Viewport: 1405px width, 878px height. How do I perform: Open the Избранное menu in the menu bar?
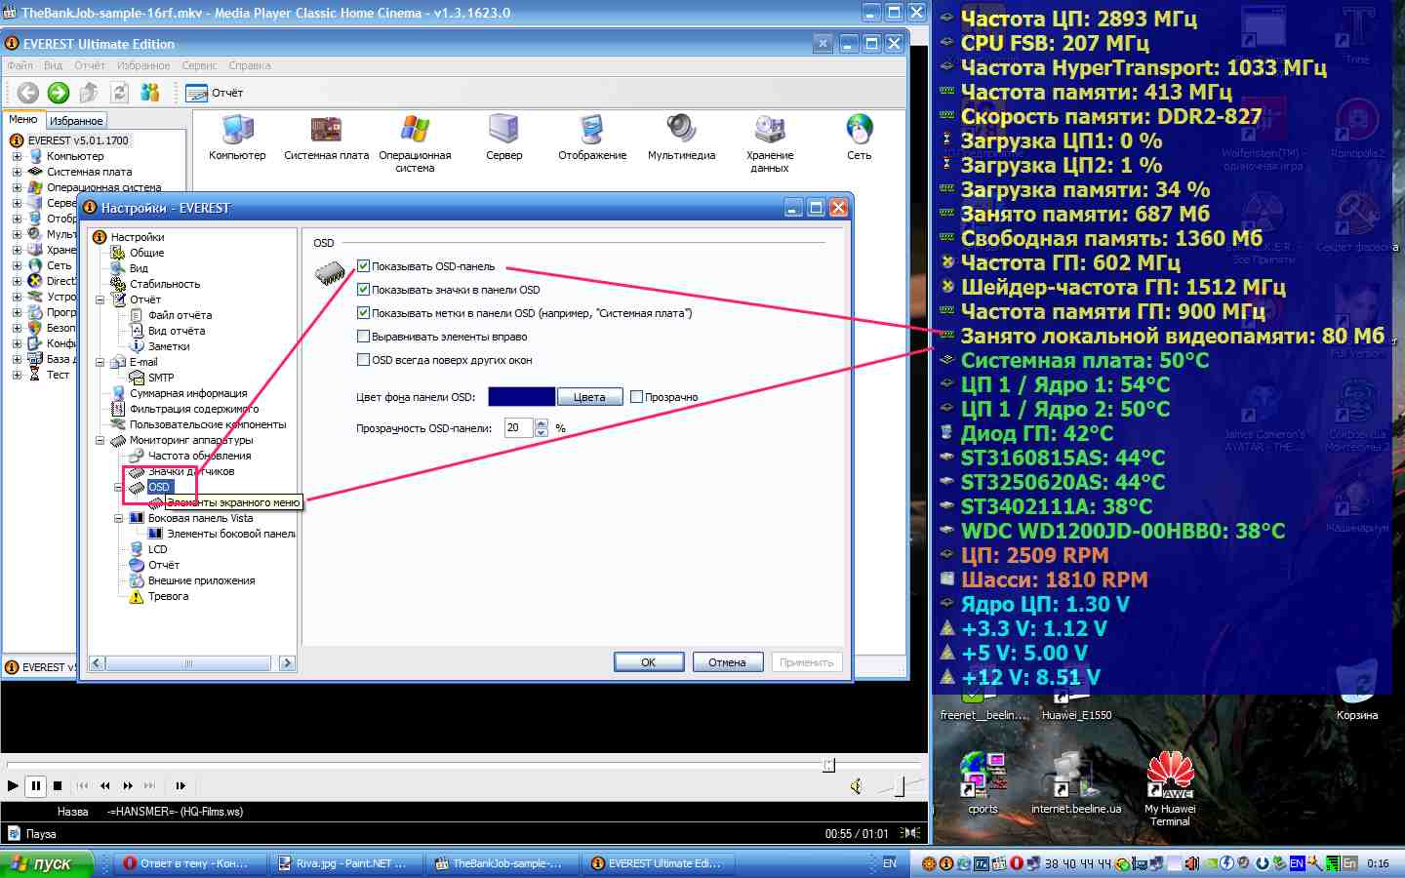pyautogui.click(x=143, y=65)
